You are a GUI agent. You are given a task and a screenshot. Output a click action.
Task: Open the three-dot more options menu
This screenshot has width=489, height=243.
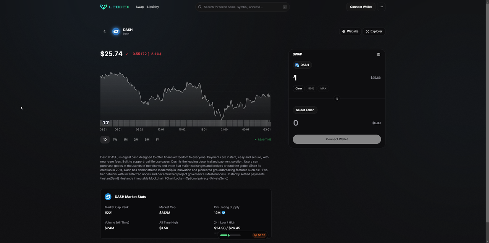click(x=381, y=7)
